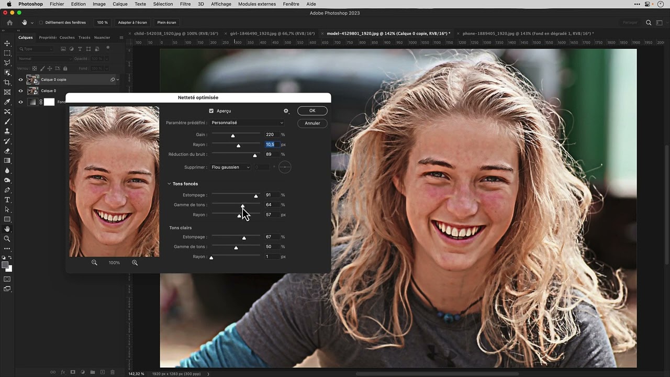Image resolution: width=670 pixels, height=377 pixels.
Task: Hide the Calque 0 layer
Action: (x=21, y=91)
